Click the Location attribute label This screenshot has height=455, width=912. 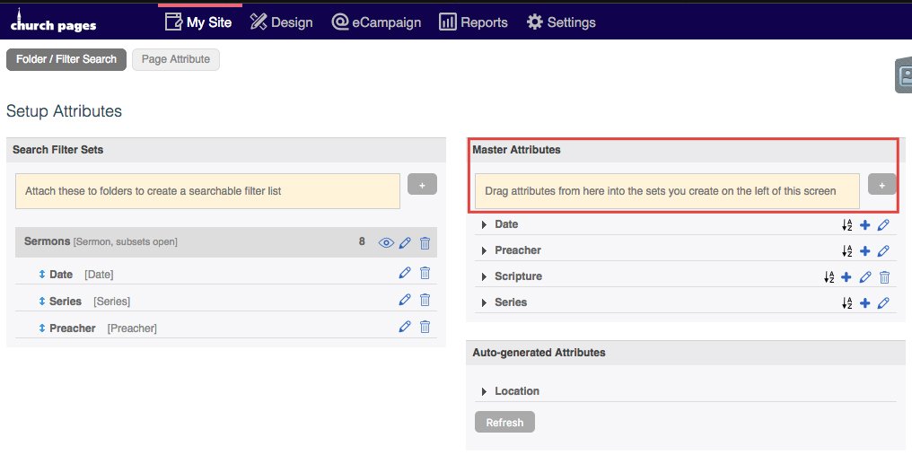click(x=517, y=391)
